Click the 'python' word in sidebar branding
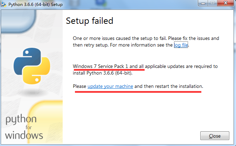 coord(21,119)
